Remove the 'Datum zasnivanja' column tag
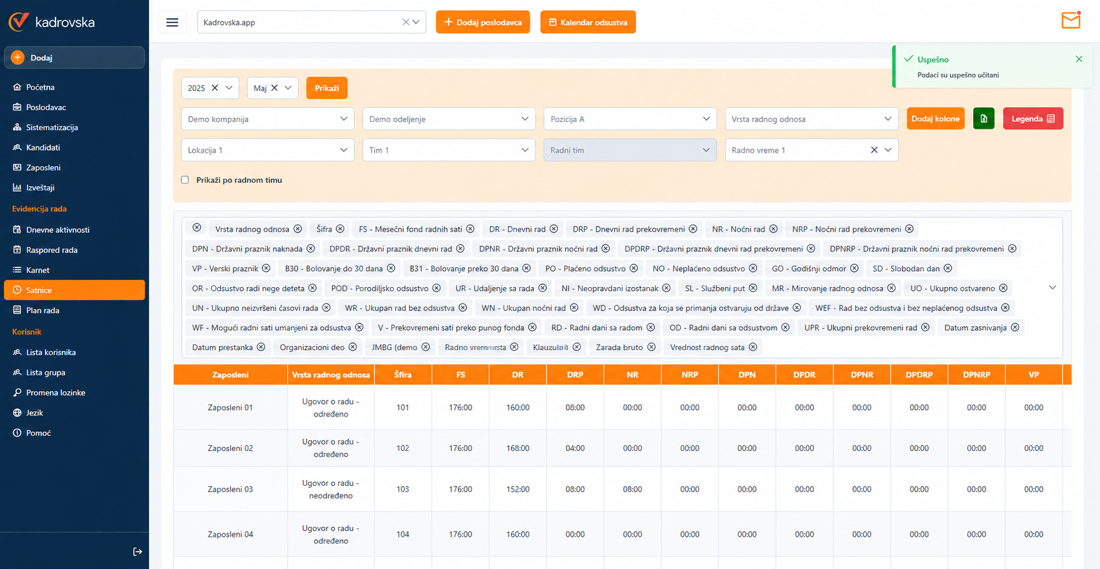Screen dimensions: 1100x569 pos(1015,327)
